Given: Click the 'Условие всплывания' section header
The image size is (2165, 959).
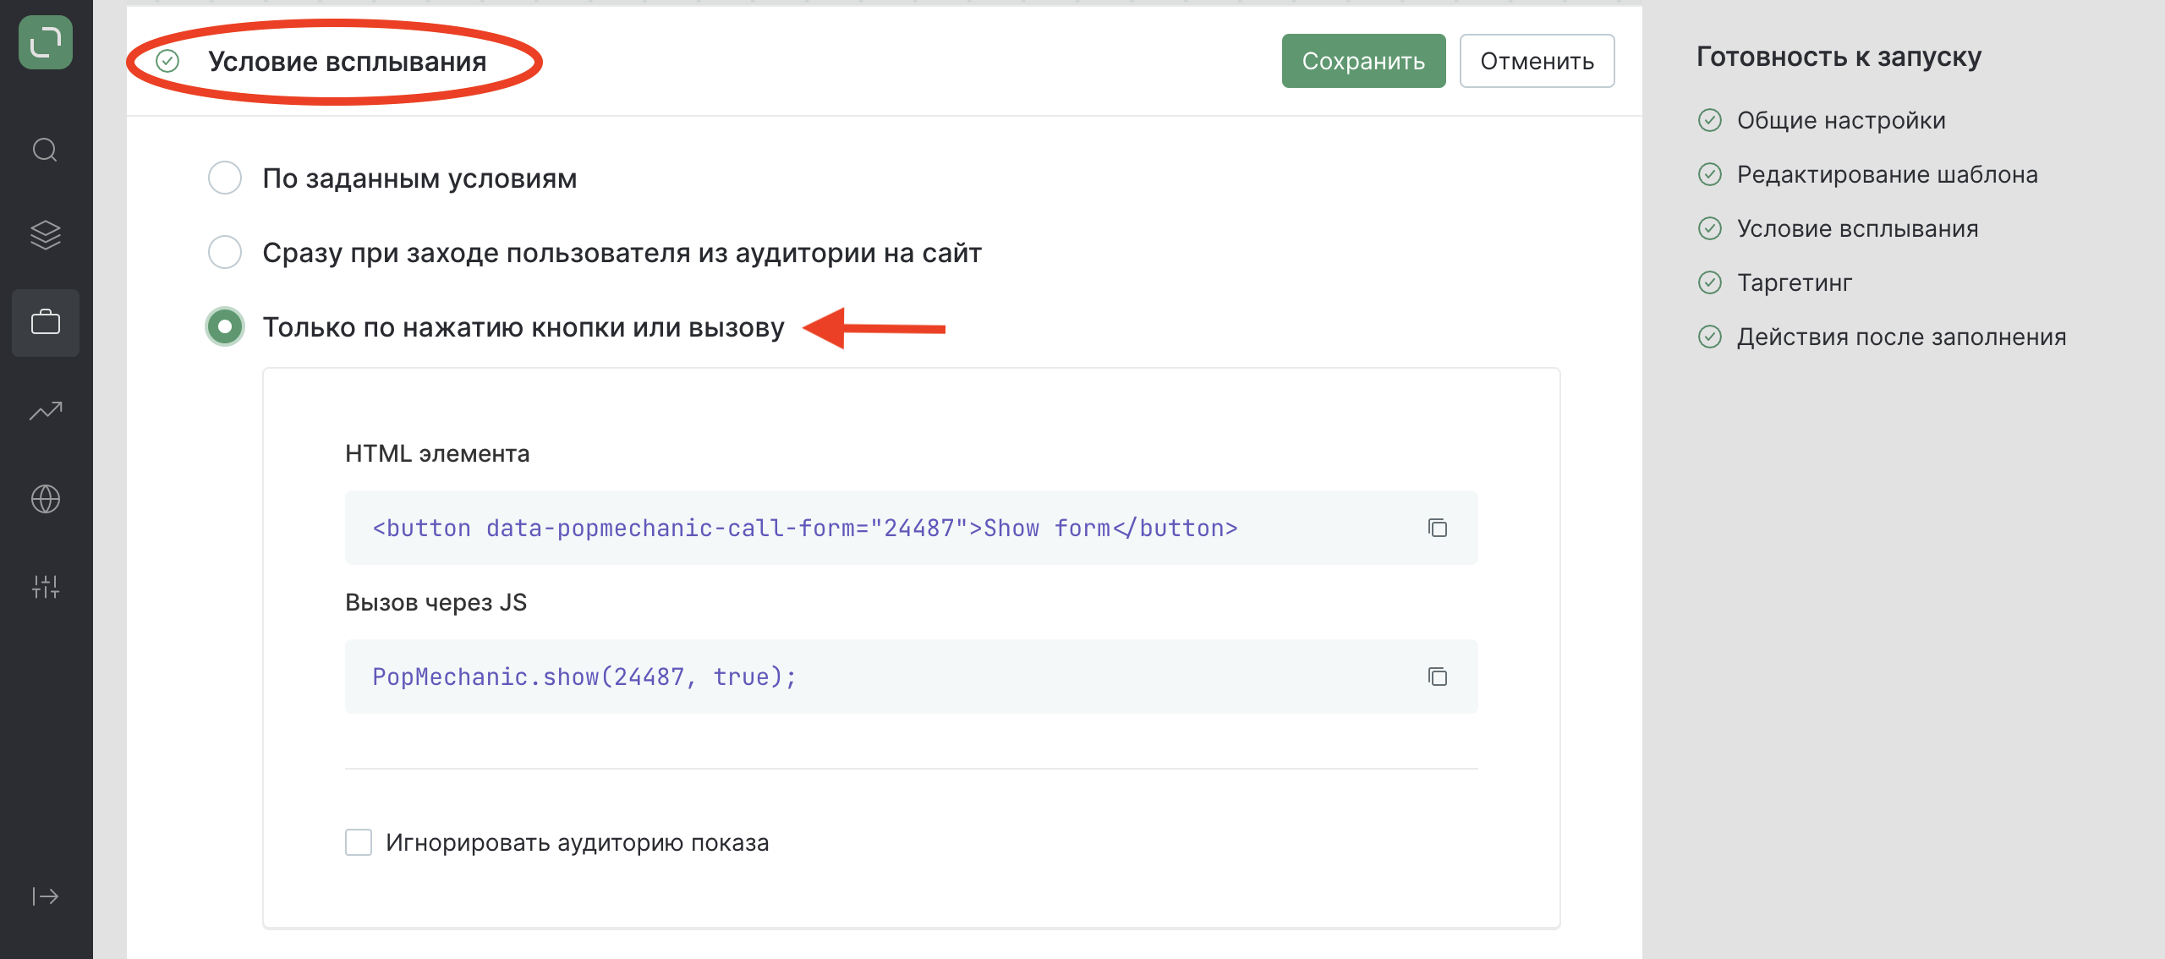Looking at the screenshot, I should [x=347, y=61].
